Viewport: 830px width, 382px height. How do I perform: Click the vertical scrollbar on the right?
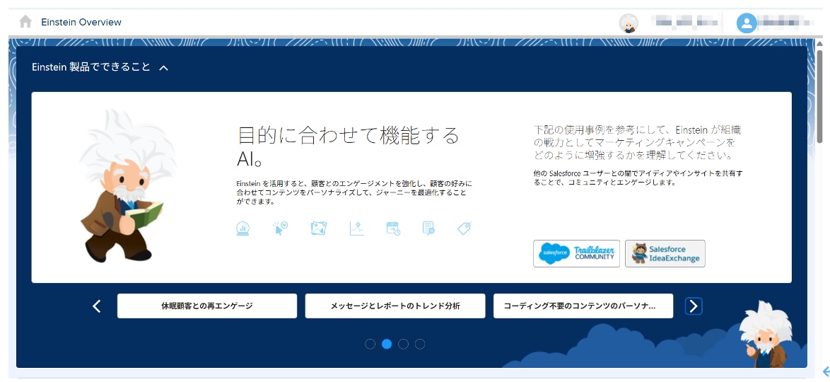(819, 95)
